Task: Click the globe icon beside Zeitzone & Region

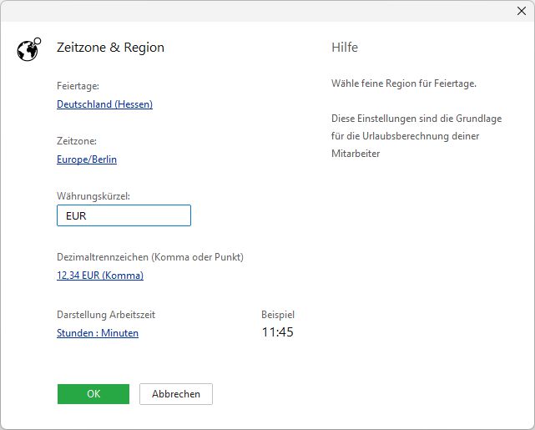Action: click(x=28, y=49)
